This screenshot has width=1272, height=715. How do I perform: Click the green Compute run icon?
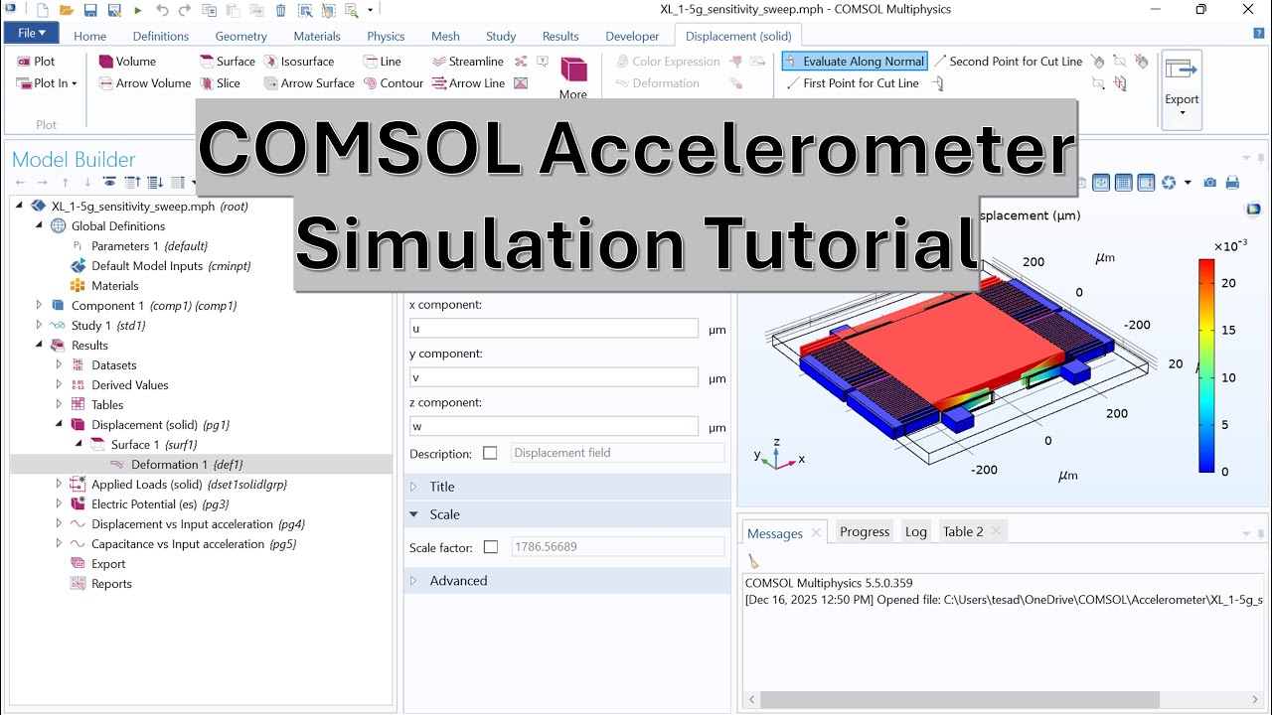138,10
